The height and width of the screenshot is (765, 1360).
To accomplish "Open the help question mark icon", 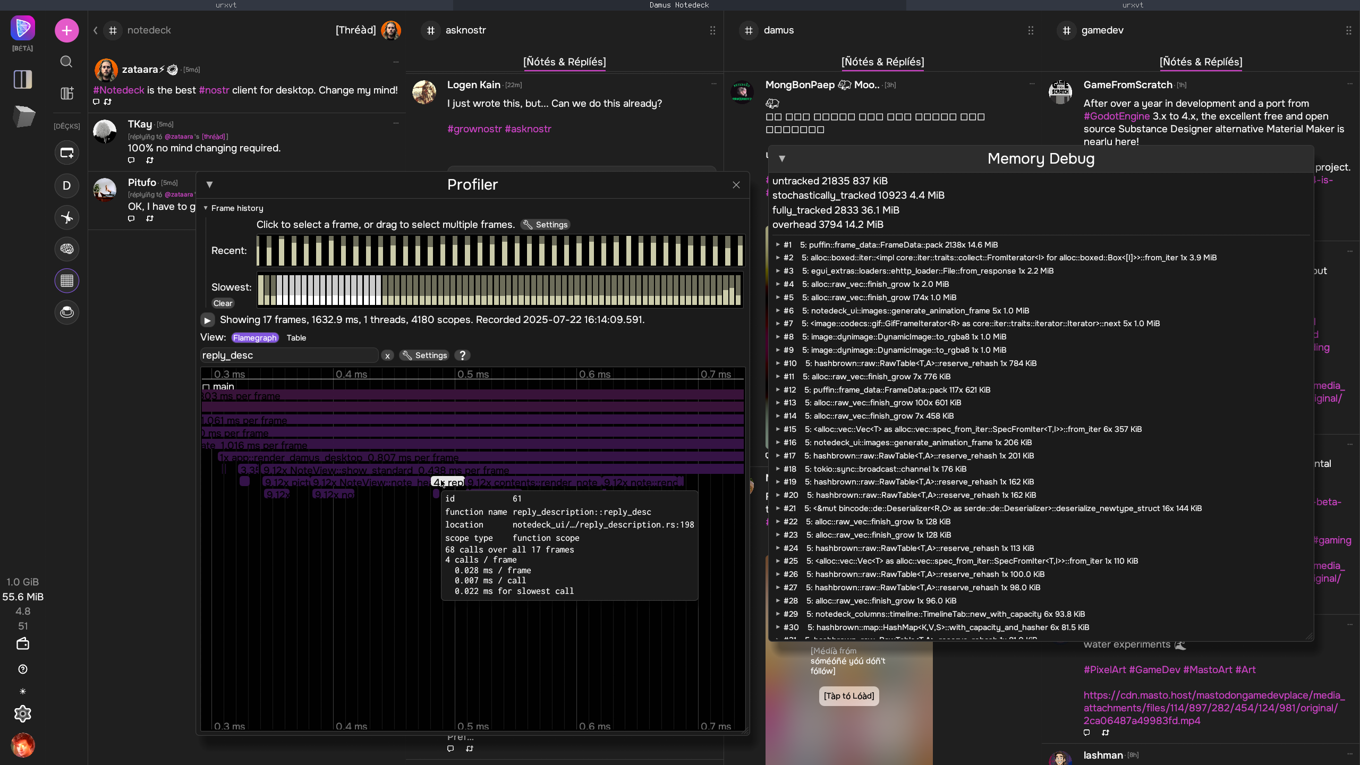I will pyautogui.click(x=23, y=669).
